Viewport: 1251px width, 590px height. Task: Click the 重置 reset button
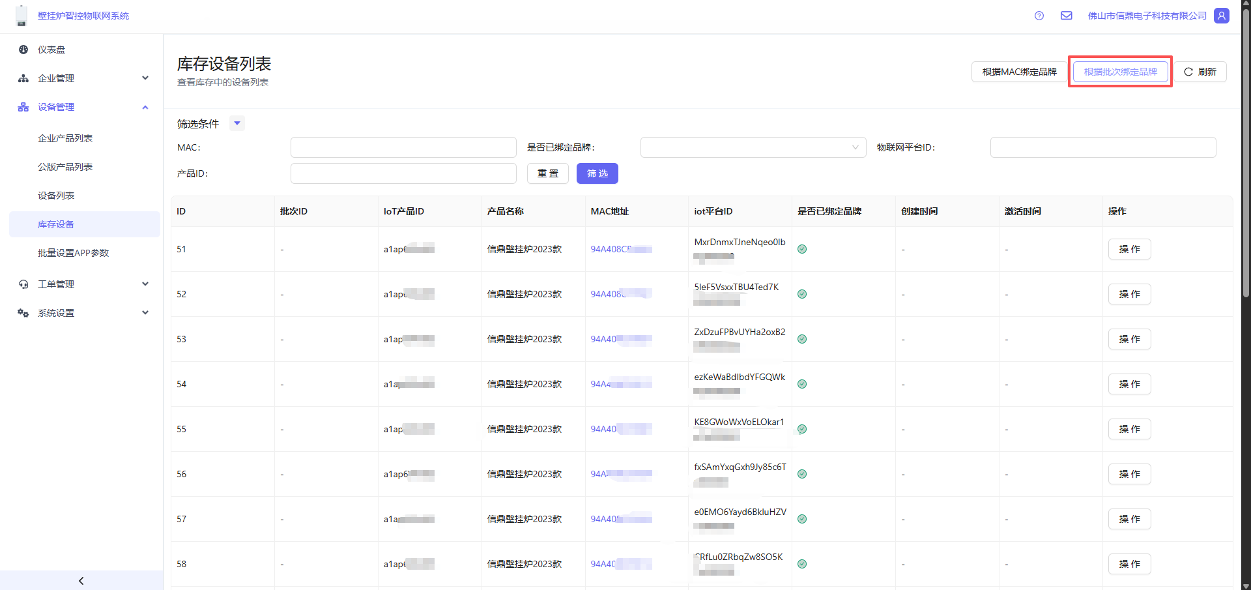(547, 173)
